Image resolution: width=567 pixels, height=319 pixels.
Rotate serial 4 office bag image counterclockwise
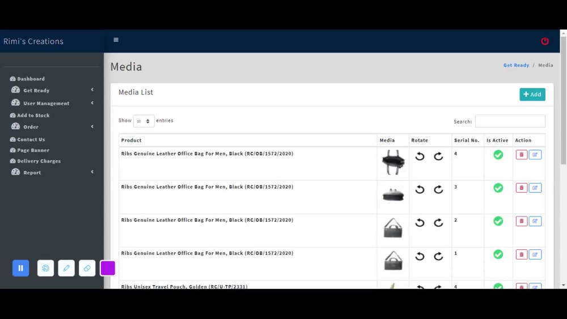pos(420,156)
